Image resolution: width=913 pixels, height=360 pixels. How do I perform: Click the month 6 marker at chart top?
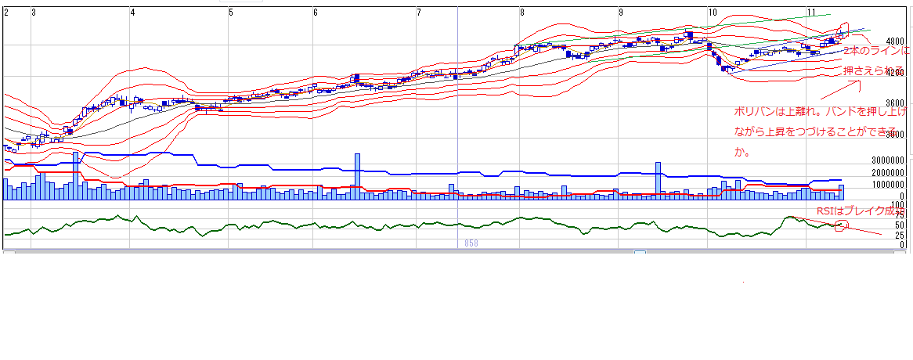pos(315,13)
